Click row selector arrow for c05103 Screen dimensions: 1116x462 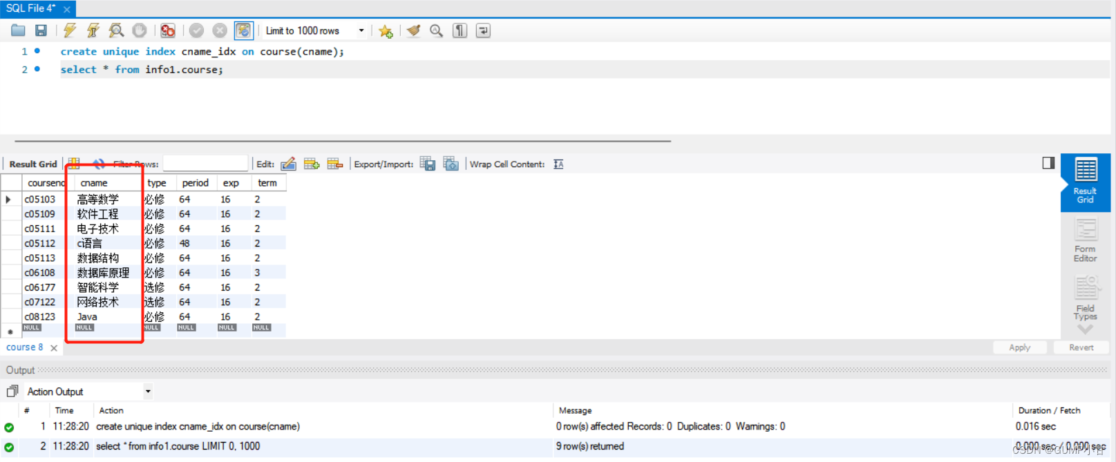tap(10, 199)
